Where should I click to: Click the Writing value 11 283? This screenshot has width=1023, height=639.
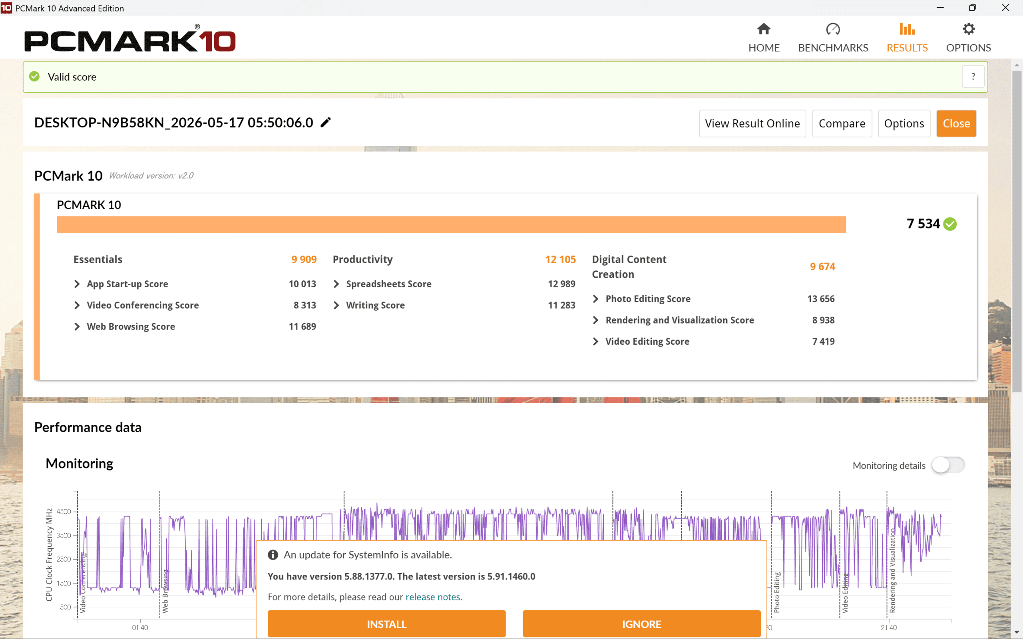(x=562, y=305)
